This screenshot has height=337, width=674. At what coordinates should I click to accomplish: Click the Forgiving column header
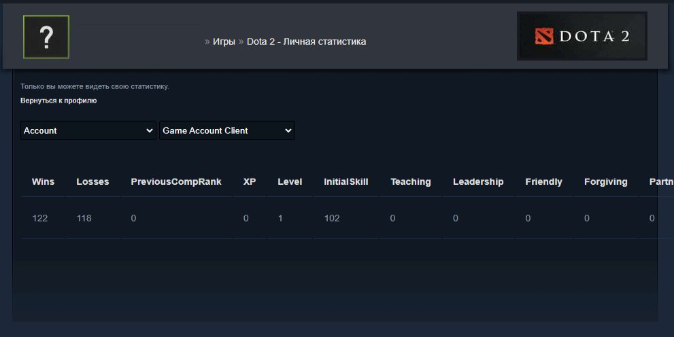click(605, 181)
